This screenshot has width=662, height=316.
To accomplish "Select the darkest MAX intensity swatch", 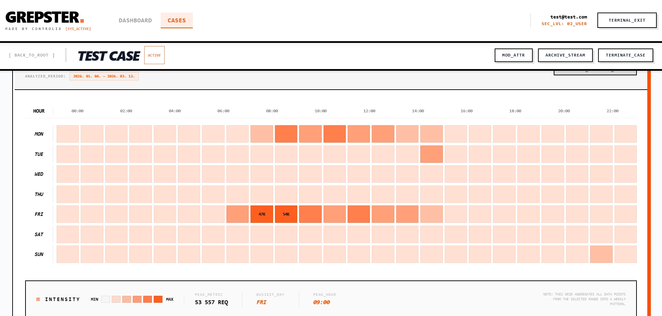I will point(158,299).
